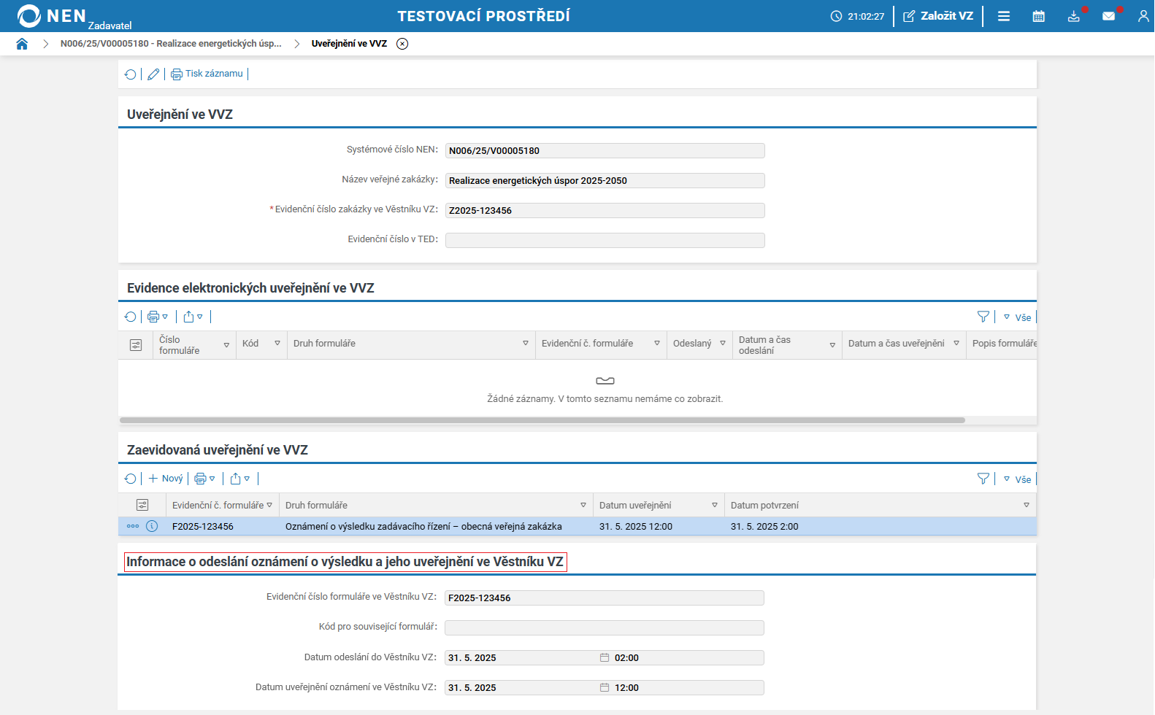The image size is (1155, 715).
Task: Go to the home page icon
Action: coord(22,44)
